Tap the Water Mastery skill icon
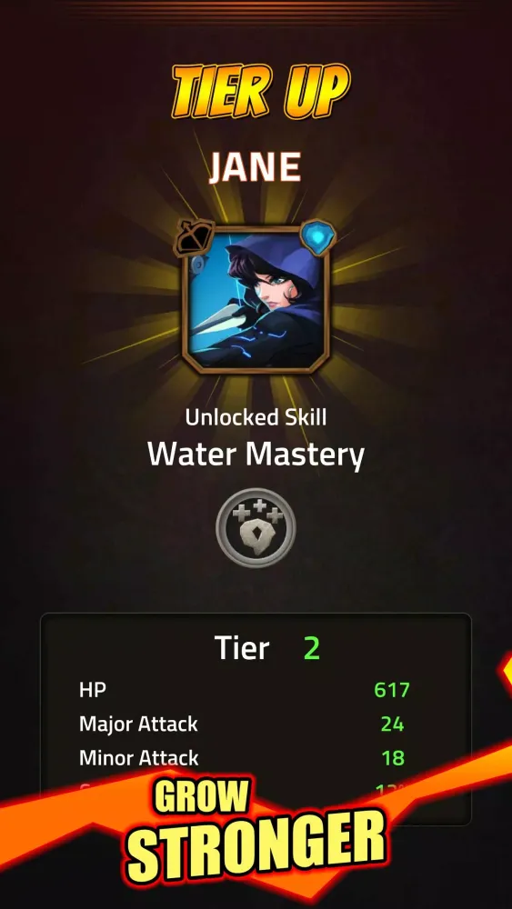Image resolution: width=512 pixels, height=909 pixels. (x=256, y=527)
